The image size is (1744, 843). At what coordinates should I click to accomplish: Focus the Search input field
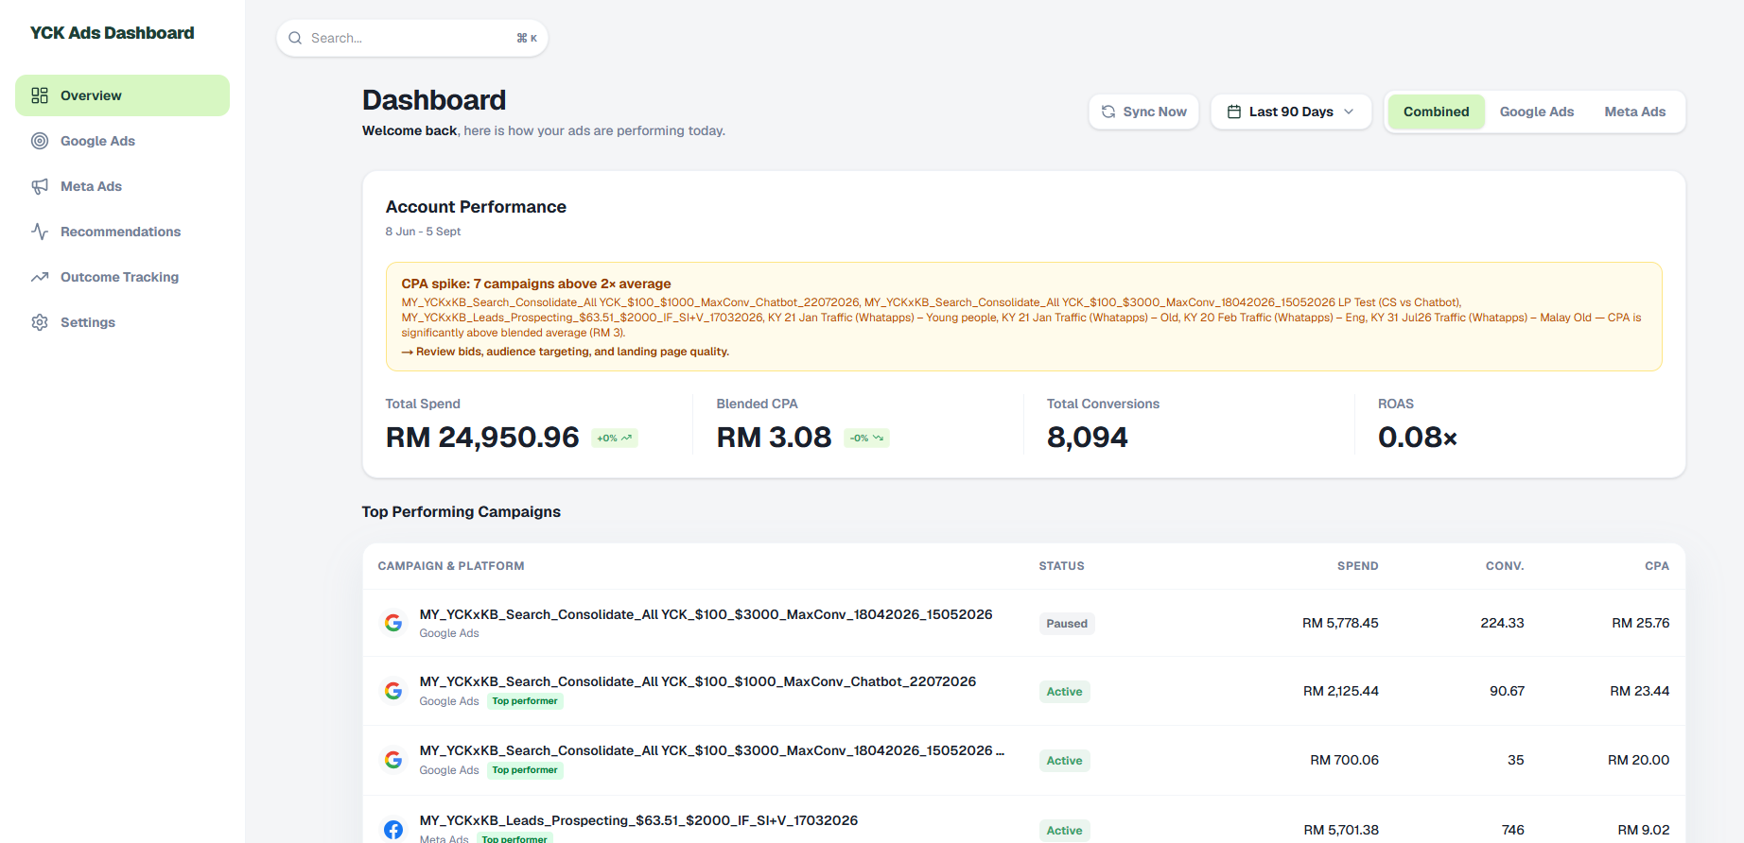[x=411, y=38]
